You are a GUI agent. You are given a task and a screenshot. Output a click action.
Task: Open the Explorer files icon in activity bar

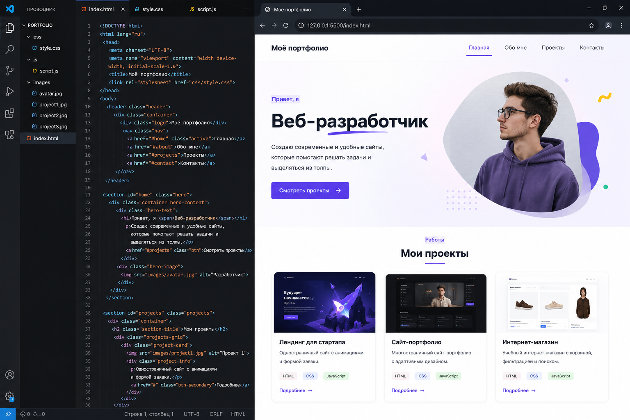pos(10,28)
